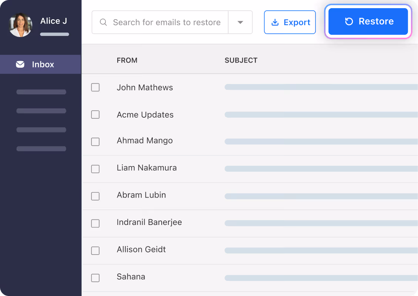Select sender name Ahmad Mango
This screenshot has height=296, width=418.
145,141
